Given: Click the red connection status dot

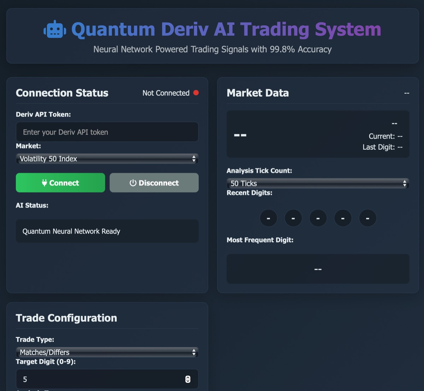Looking at the screenshot, I should (x=196, y=93).
